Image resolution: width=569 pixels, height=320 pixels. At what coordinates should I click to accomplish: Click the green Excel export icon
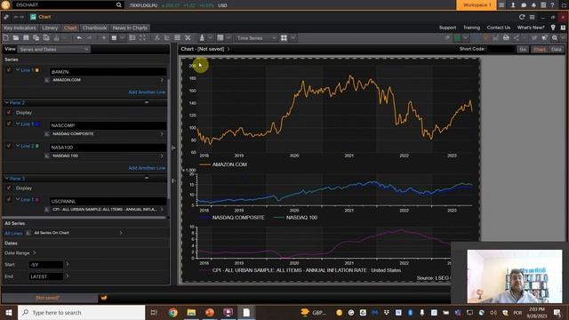458,37
